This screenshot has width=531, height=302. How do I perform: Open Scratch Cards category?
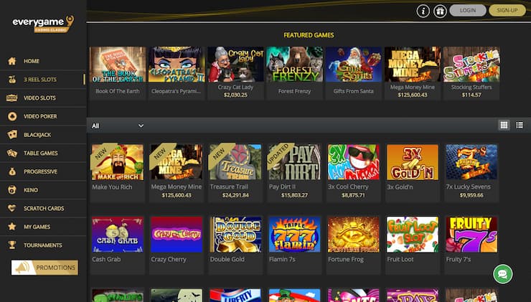pos(43,208)
